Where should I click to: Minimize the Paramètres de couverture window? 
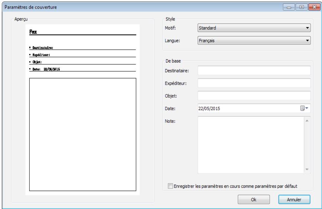289,7
